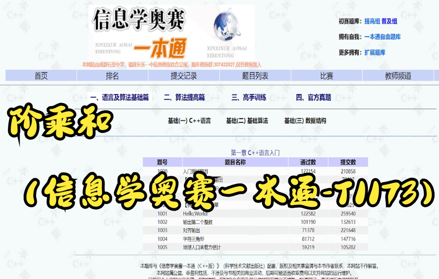Switch to the 四、官方真题 tab
This screenshot has width=439, height=279.
(x=314, y=97)
